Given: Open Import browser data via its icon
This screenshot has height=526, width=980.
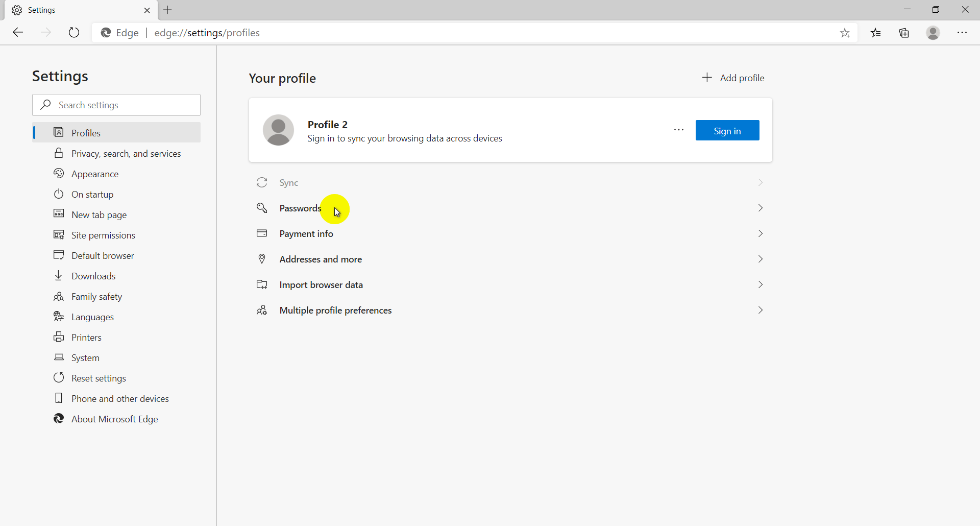Looking at the screenshot, I should (x=262, y=284).
